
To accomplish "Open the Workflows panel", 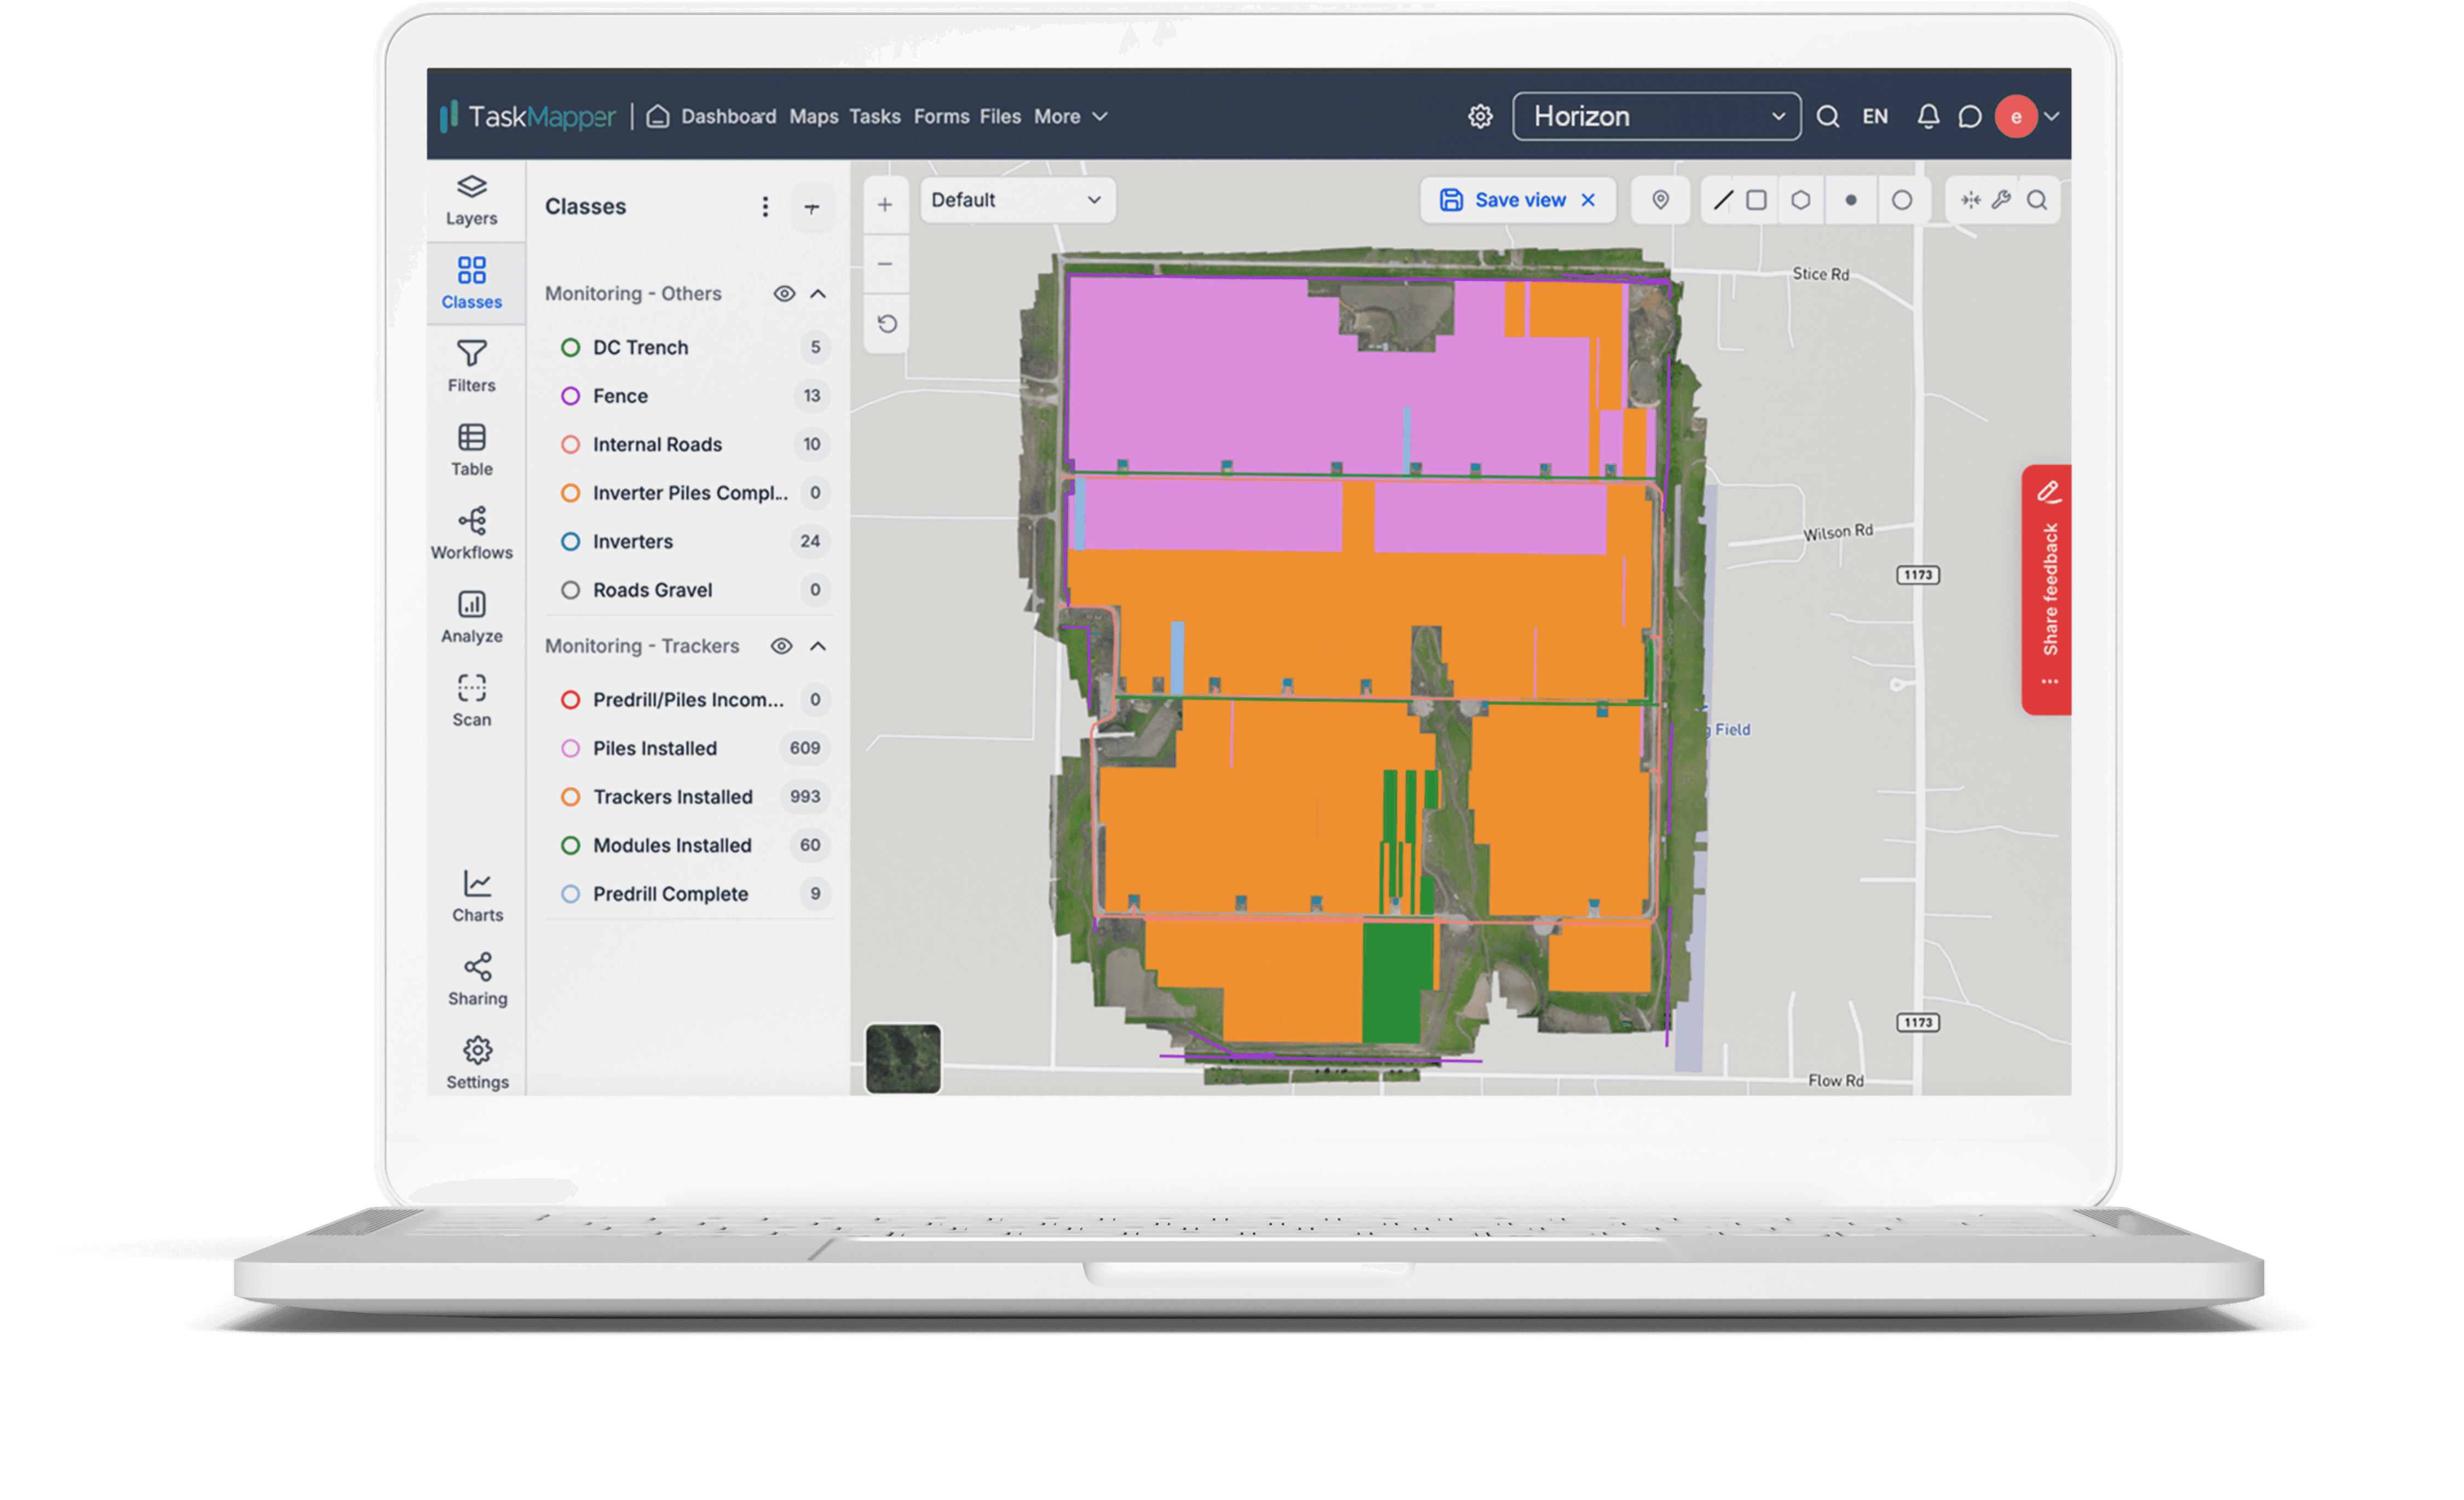I will pos(471,532).
